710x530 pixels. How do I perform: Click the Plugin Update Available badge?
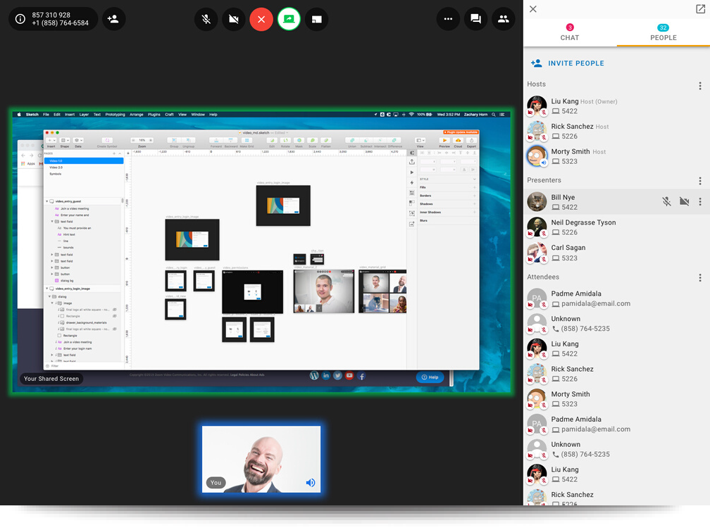click(461, 132)
